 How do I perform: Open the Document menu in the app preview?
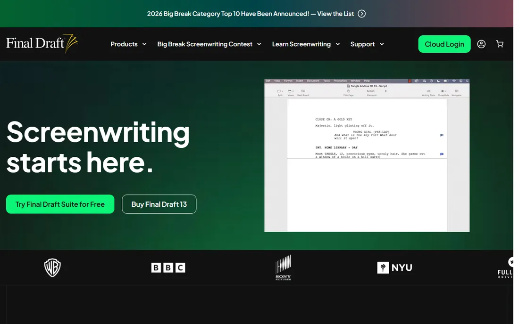tap(313, 81)
